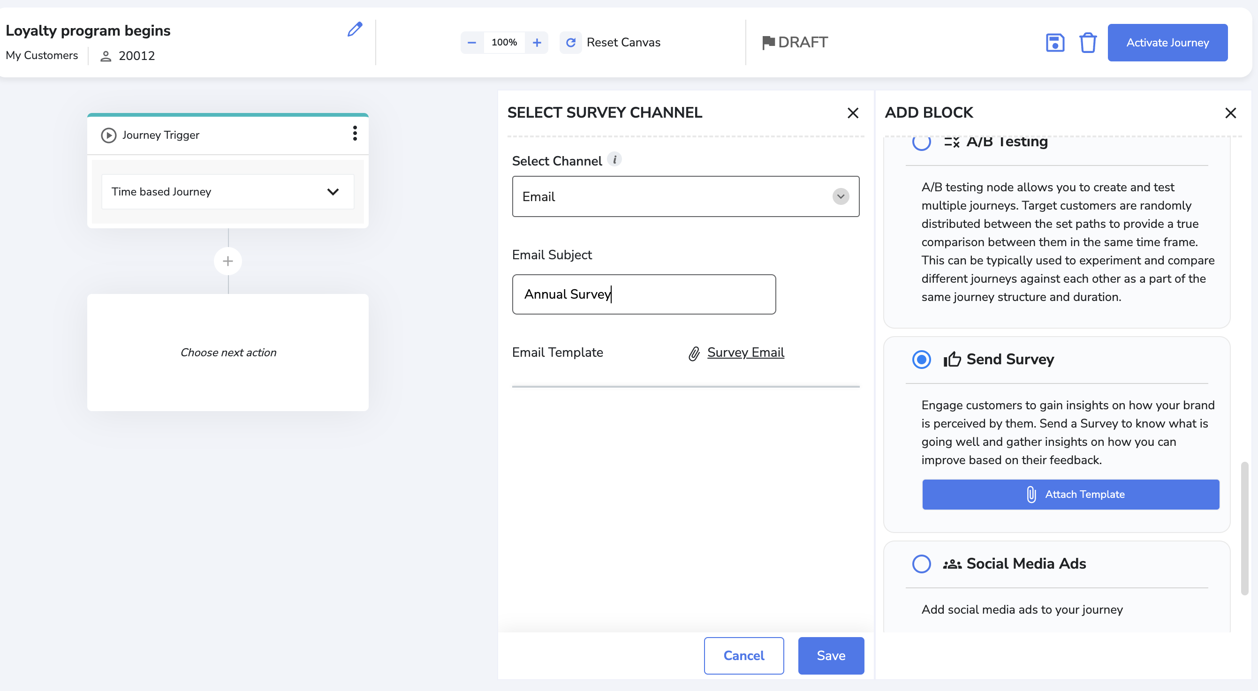This screenshot has height=691, width=1258.
Task: Click the Reset Canvas refresh icon
Action: pos(570,43)
